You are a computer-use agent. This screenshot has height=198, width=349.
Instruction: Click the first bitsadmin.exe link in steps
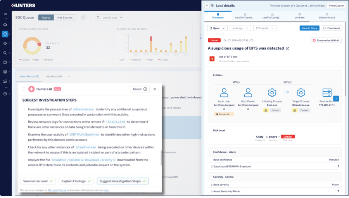83,109
